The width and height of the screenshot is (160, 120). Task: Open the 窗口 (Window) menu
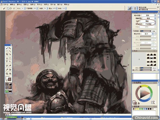[x=60, y=5]
